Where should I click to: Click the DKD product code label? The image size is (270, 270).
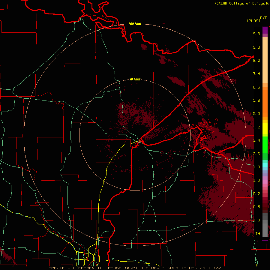click(x=264, y=18)
